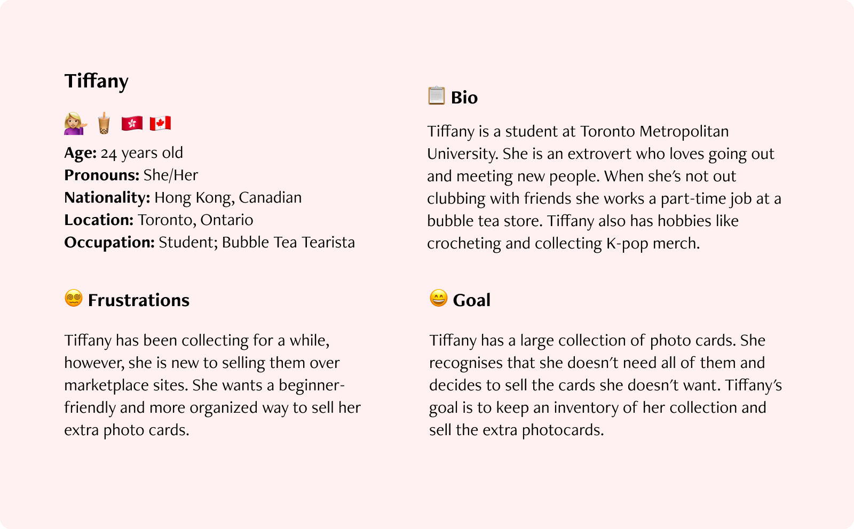The height and width of the screenshot is (529, 854).
Task: Click the Age label text
Action: coord(81,153)
